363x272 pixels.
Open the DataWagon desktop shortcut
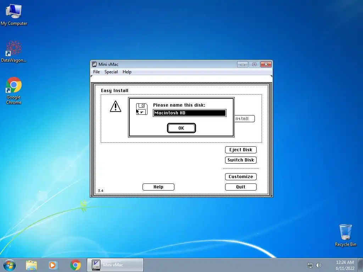[x=14, y=51]
